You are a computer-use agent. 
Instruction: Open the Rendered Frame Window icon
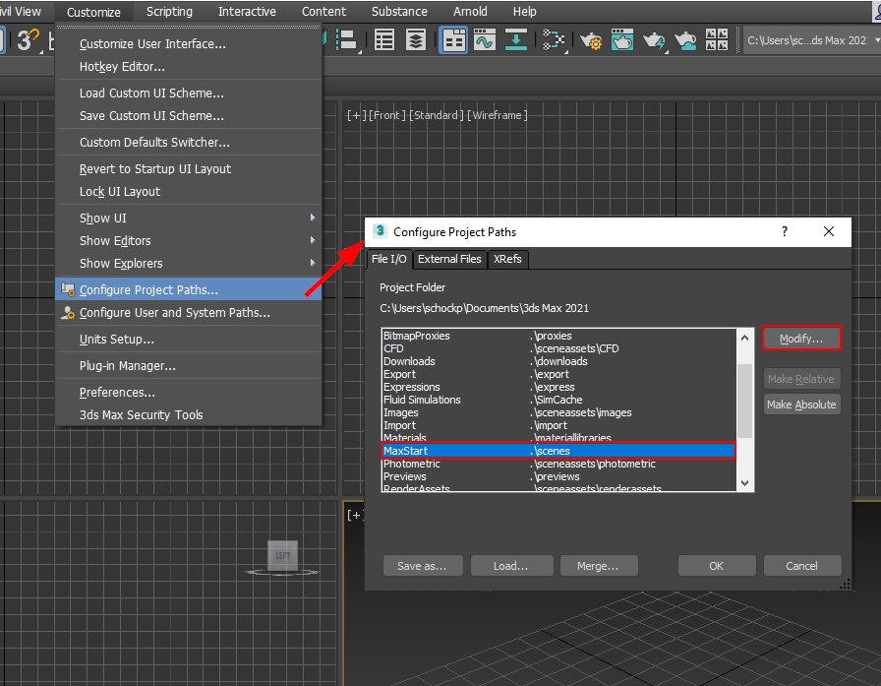point(621,40)
